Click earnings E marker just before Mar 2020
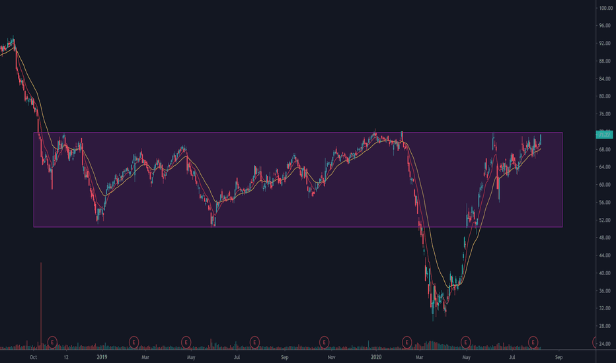 (406, 342)
